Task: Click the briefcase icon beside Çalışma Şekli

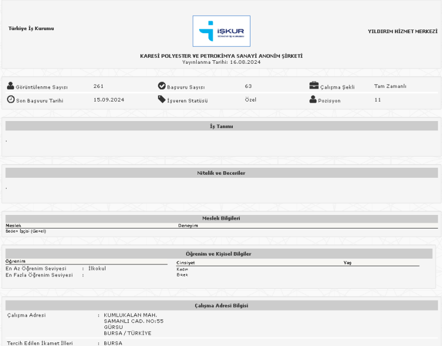Action: (314, 86)
